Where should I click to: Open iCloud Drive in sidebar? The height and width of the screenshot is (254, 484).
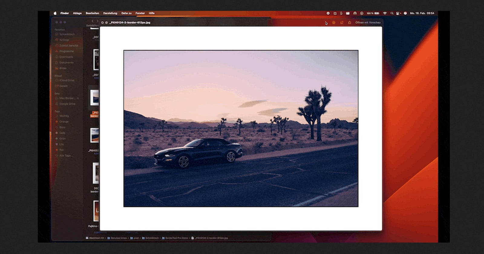(67, 80)
